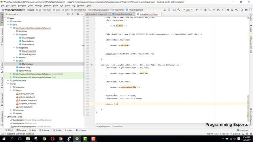Open the app run configuration dropdown
The height and width of the screenshot is (142, 253).
pyautogui.click(x=188, y=10)
